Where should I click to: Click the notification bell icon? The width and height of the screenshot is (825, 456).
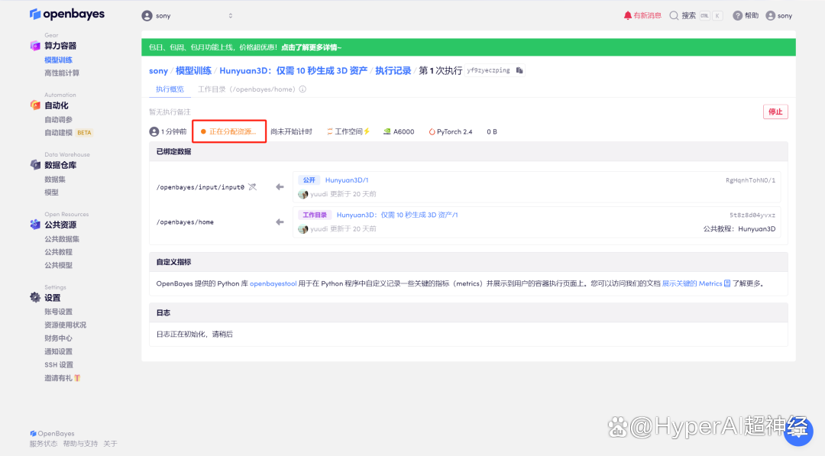[x=628, y=16]
